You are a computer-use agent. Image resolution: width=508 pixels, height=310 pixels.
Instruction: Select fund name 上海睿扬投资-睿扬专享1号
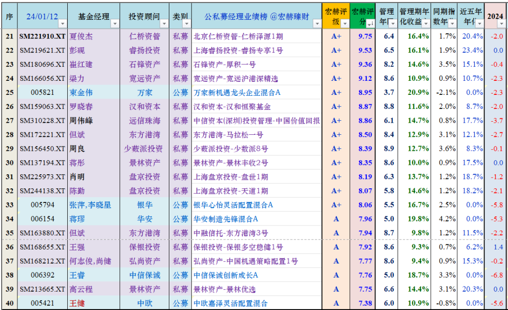[x=238, y=50]
